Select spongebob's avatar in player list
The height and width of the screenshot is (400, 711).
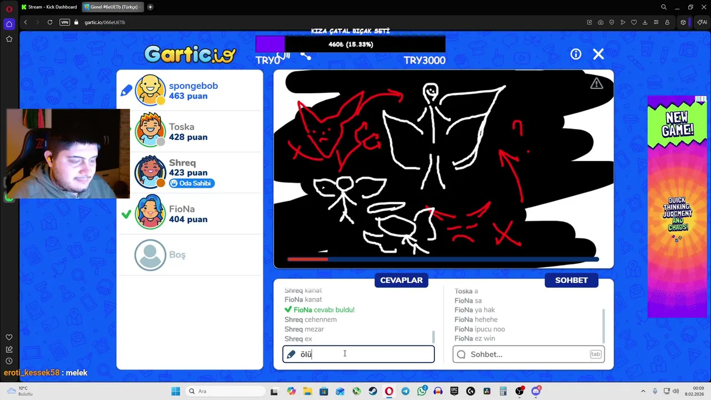pos(150,90)
